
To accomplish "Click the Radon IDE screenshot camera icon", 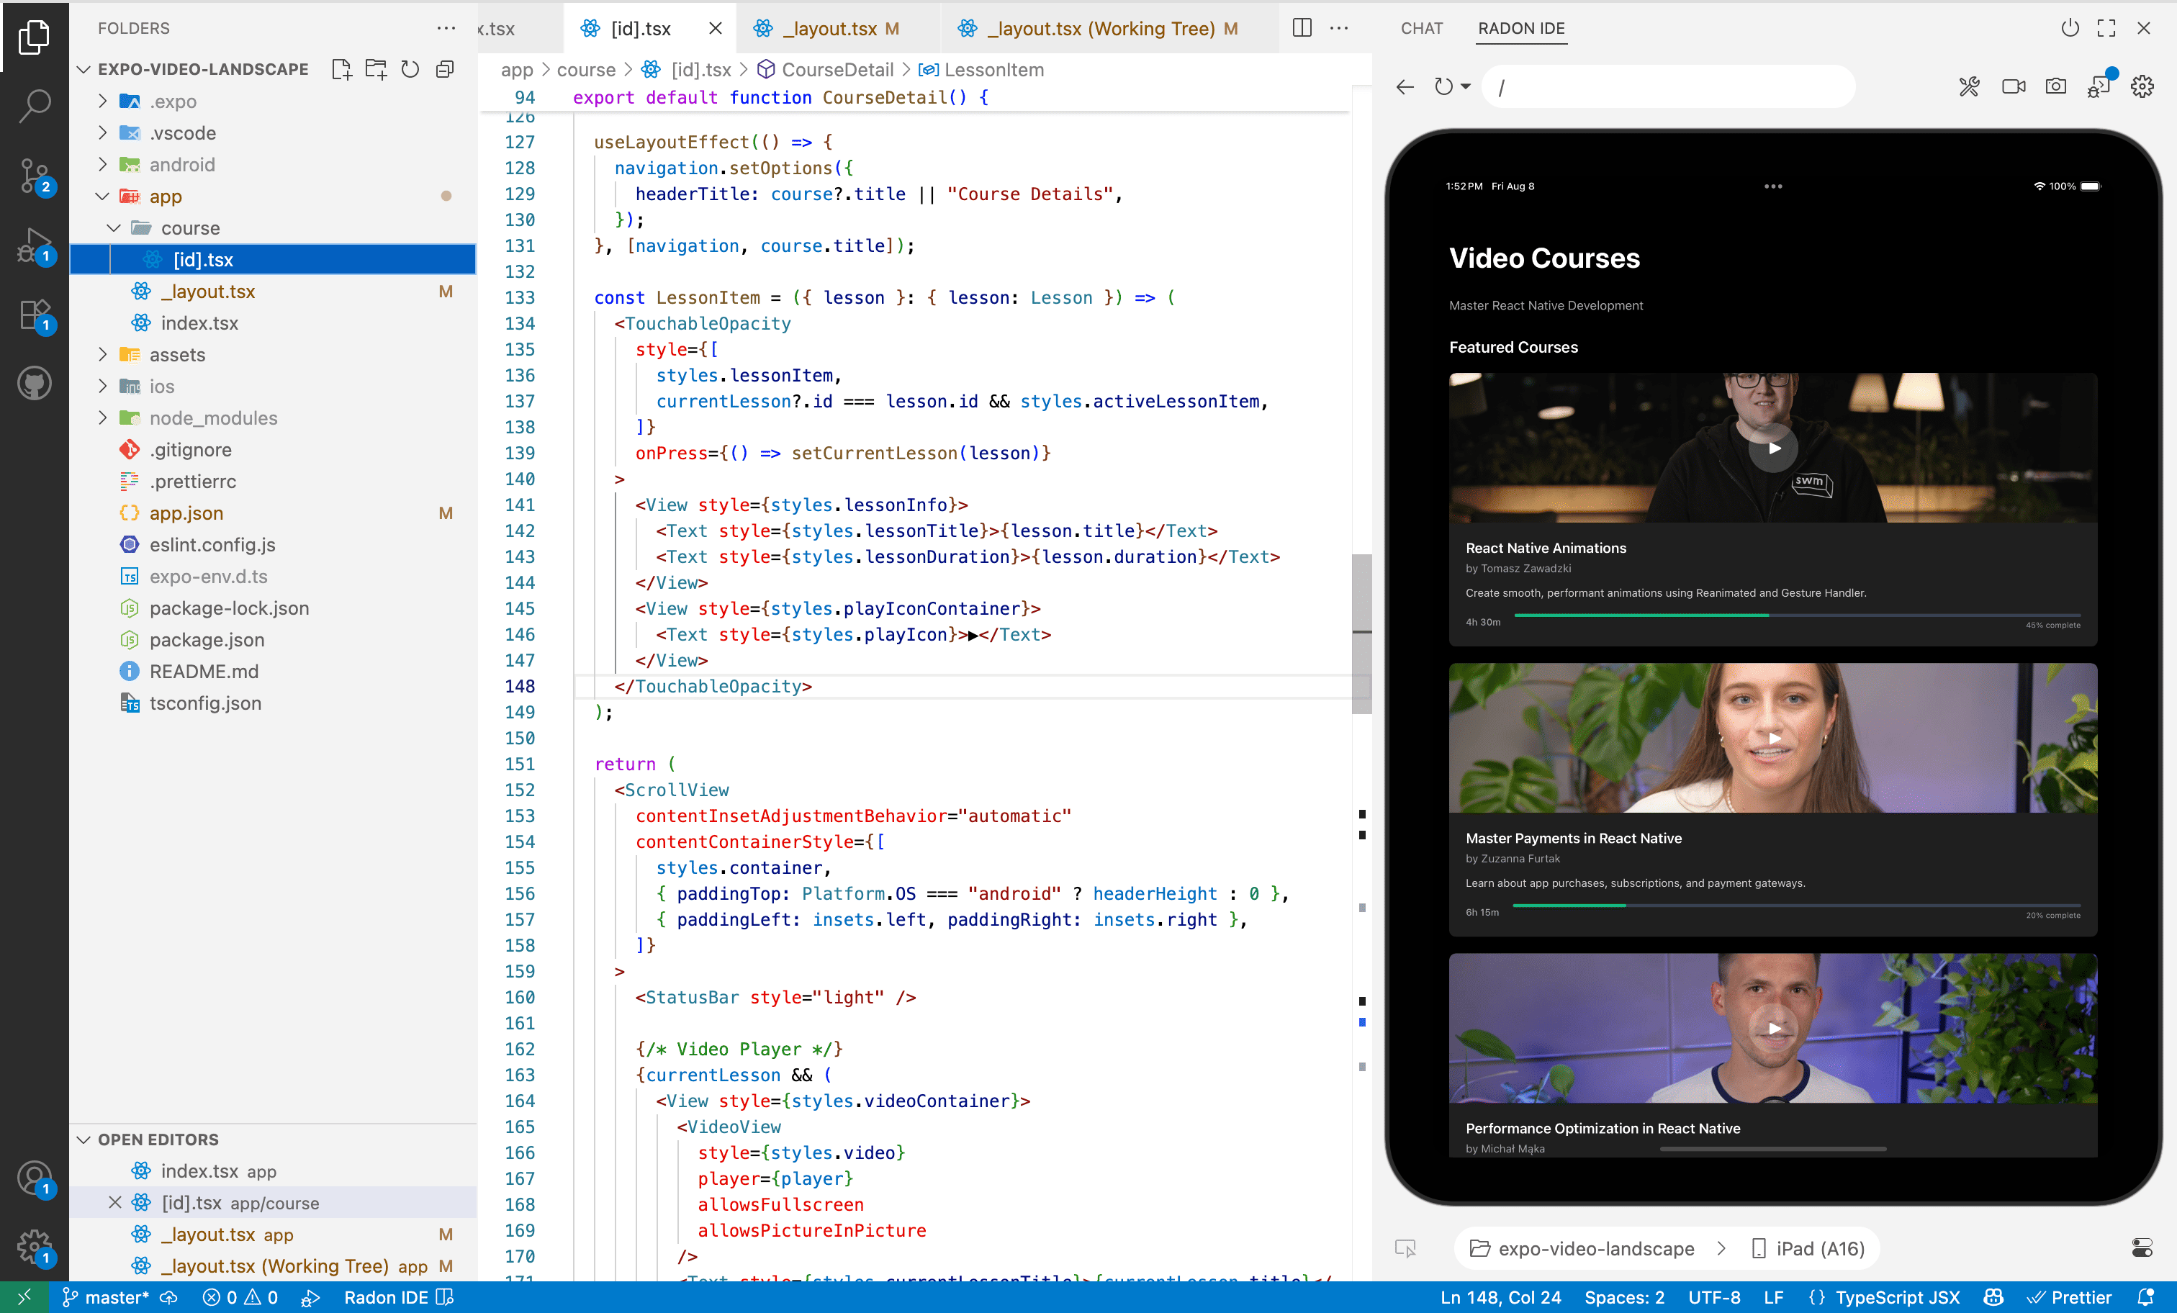I will pyautogui.click(x=2055, y=86).
